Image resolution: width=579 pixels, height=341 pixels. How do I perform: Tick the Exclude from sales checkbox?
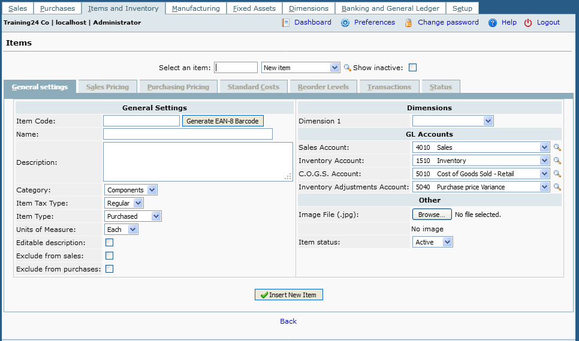[x=110, y=256]
